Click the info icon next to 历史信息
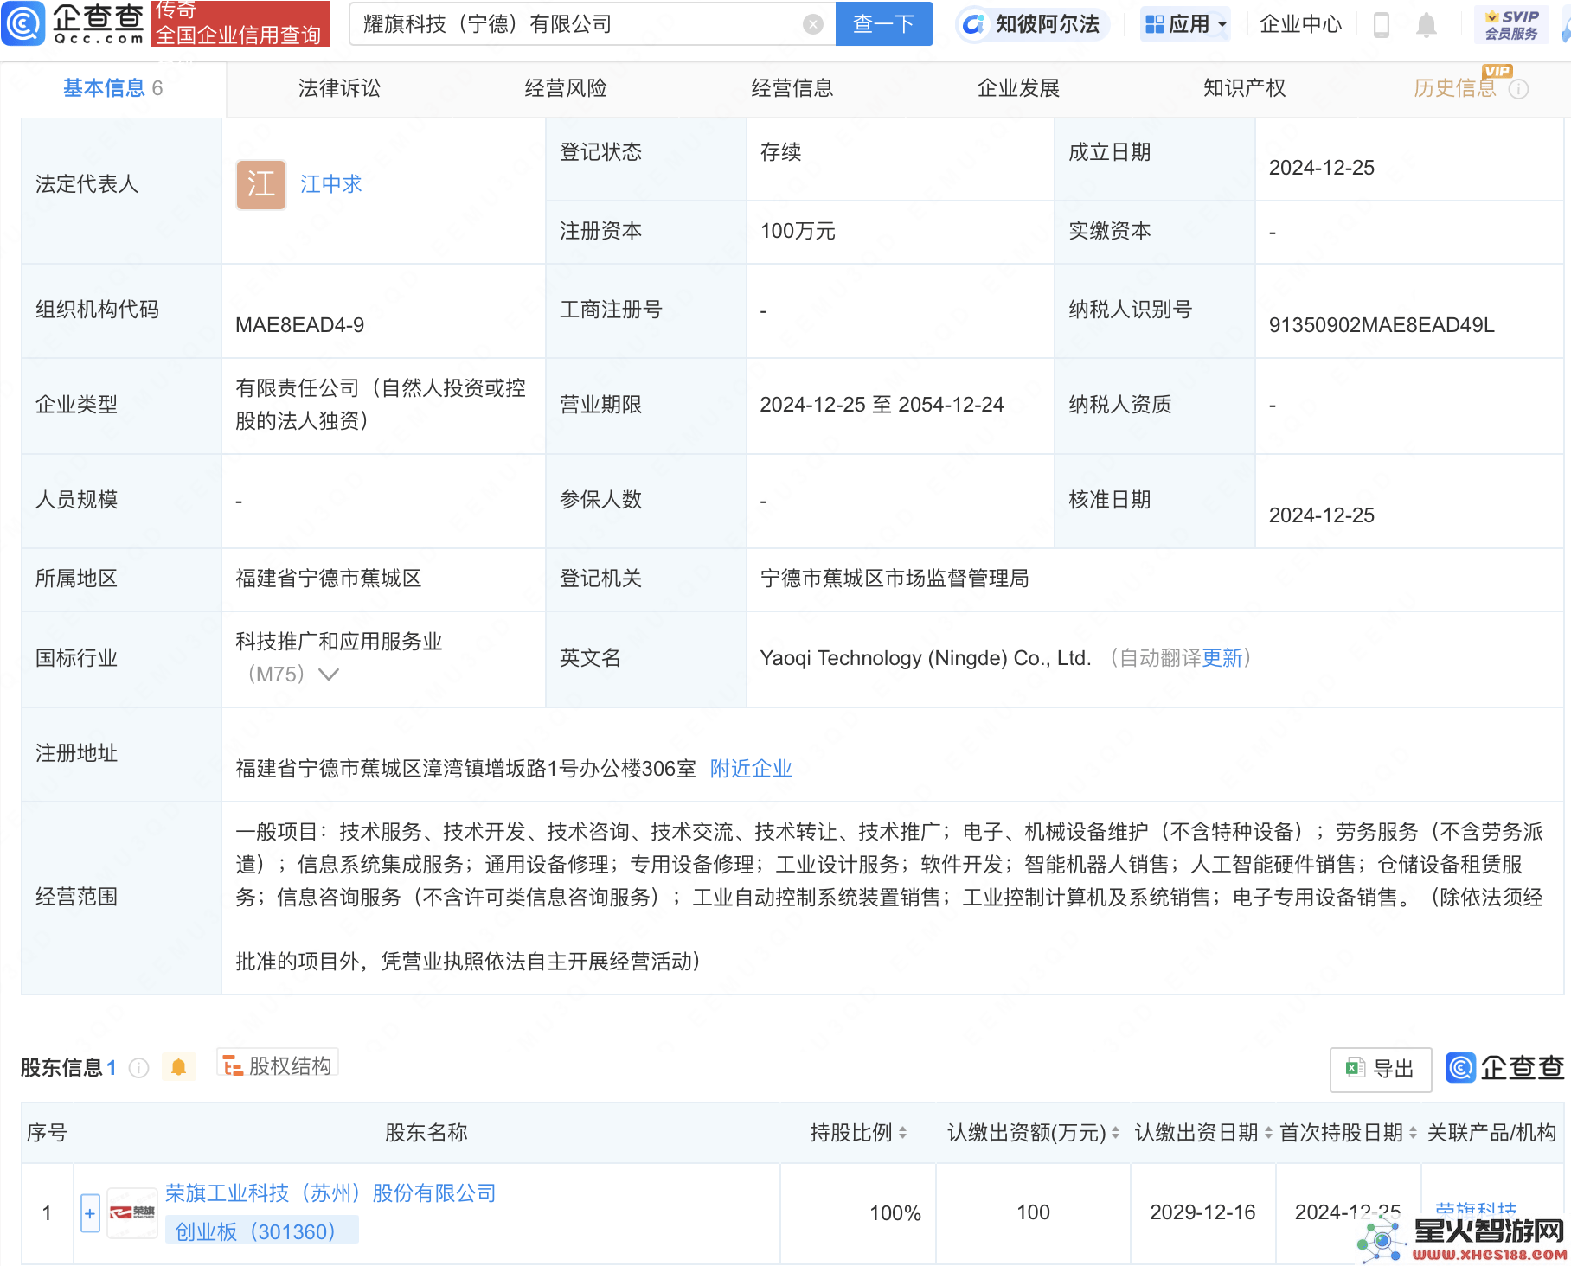Viewport: 1571px width, 1266px height. coord(1518,89)
